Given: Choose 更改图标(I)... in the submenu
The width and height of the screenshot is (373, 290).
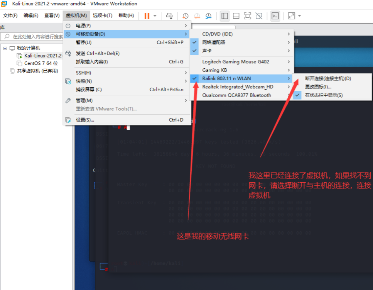Looking at the screenshot, I should (318, 87).
